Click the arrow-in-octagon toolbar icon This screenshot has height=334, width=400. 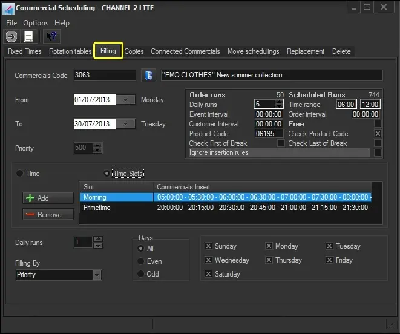pyautogui.click(x=11, y=37)
